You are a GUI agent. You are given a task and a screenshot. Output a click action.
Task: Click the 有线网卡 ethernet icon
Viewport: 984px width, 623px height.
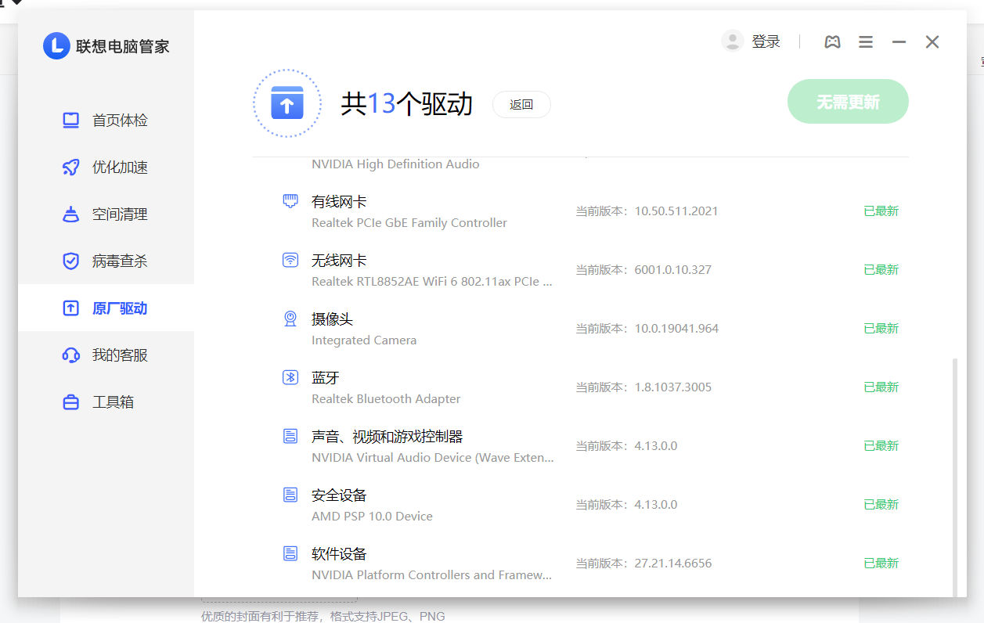pos(290,201)
